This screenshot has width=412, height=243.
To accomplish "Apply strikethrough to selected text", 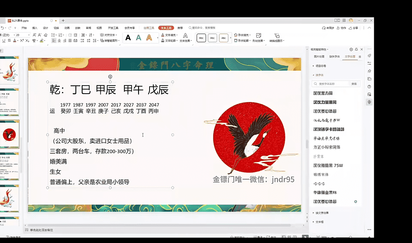I will (10, 40).
